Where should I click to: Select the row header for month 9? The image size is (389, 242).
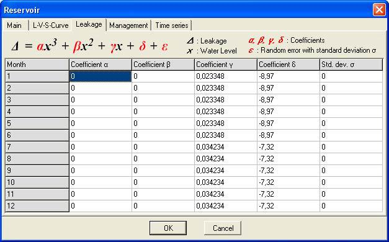(37, 171)
